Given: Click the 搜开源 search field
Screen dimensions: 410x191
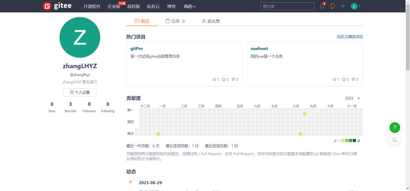Looking at the screenshot, I should tap(287, 6).
